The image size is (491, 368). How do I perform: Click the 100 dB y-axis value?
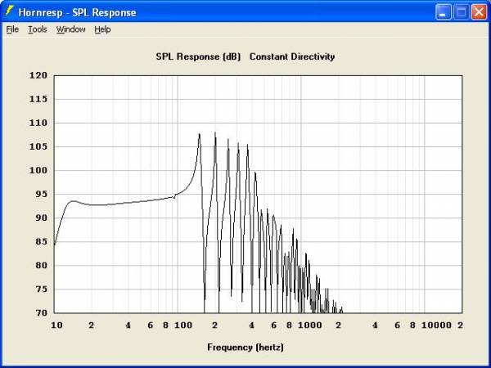pos(38,170)
